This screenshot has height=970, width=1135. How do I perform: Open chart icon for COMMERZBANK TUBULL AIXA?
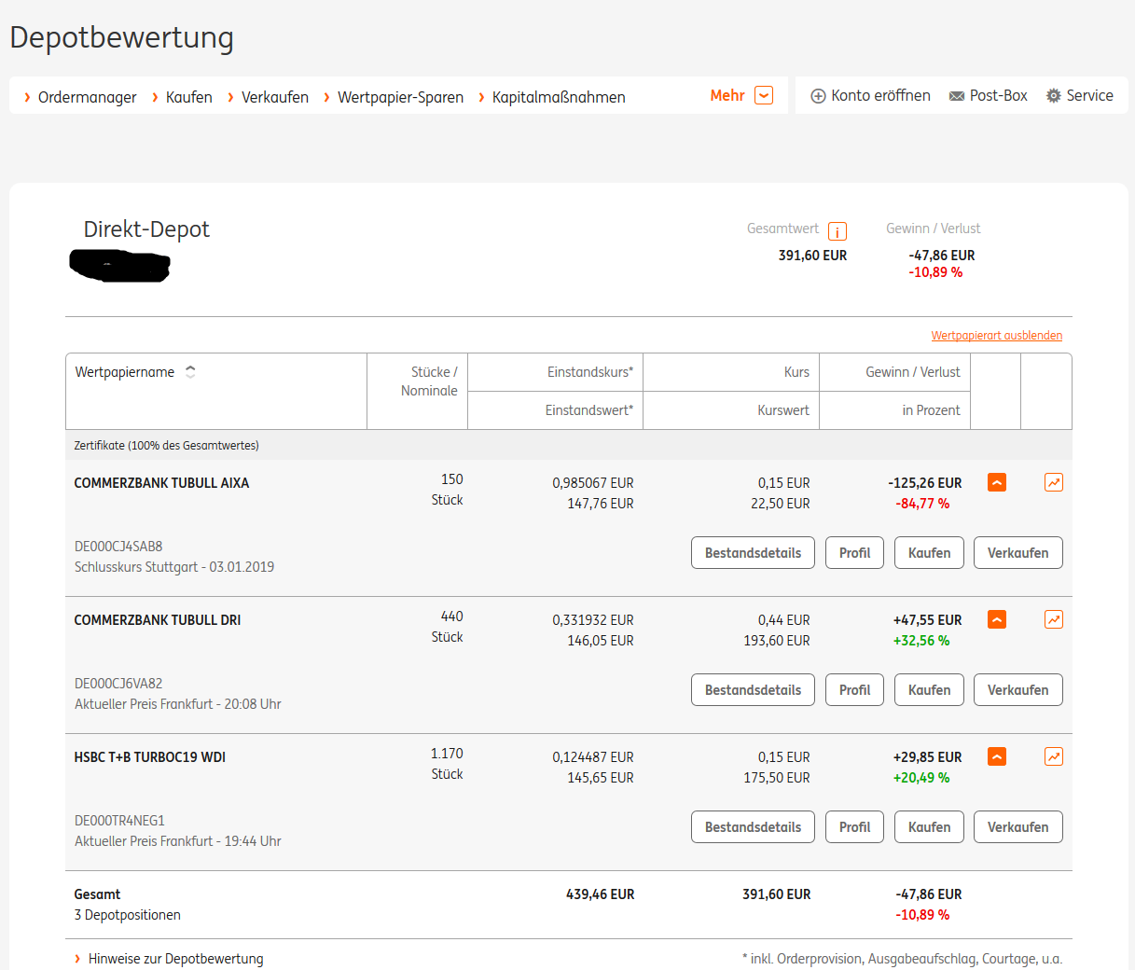[1053, 482]
